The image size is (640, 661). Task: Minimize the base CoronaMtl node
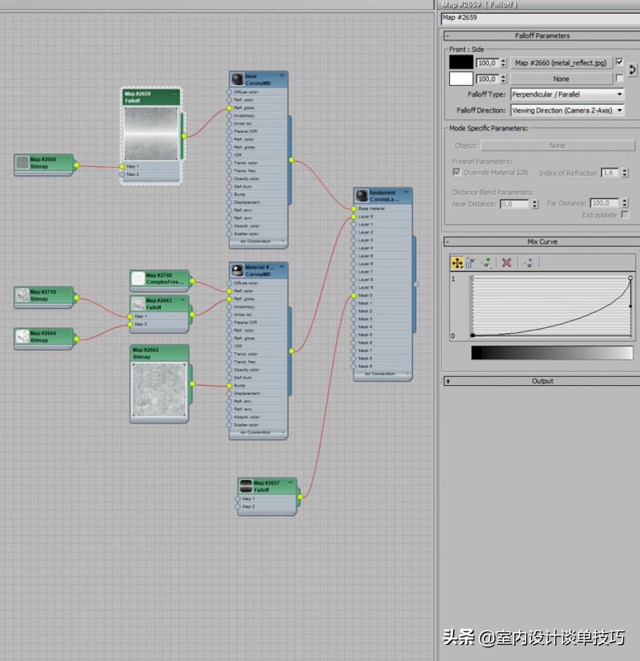click(282, 75)
